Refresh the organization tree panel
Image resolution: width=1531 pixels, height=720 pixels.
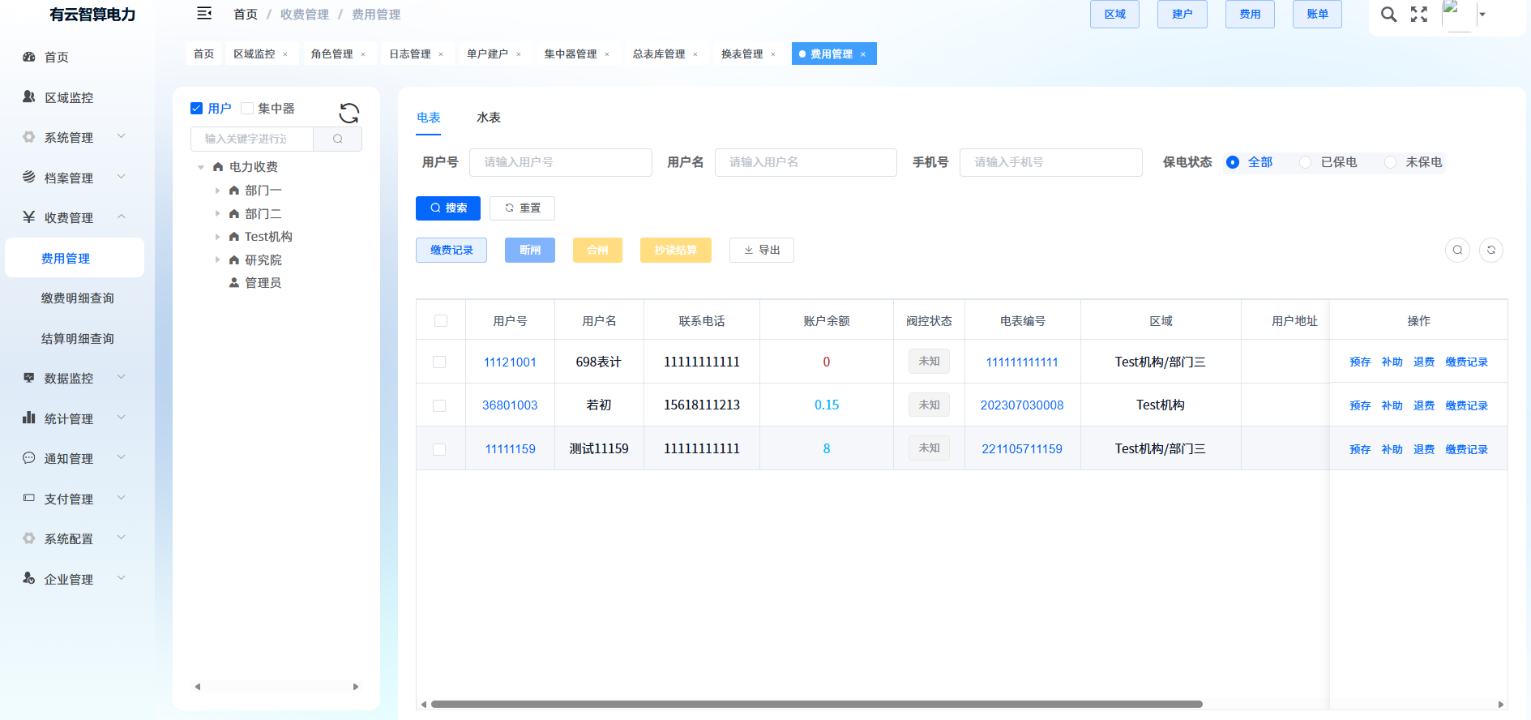349,113
